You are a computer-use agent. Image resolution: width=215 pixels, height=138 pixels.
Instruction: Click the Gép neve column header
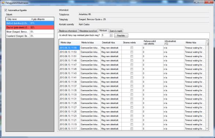(x=18, y=19)
